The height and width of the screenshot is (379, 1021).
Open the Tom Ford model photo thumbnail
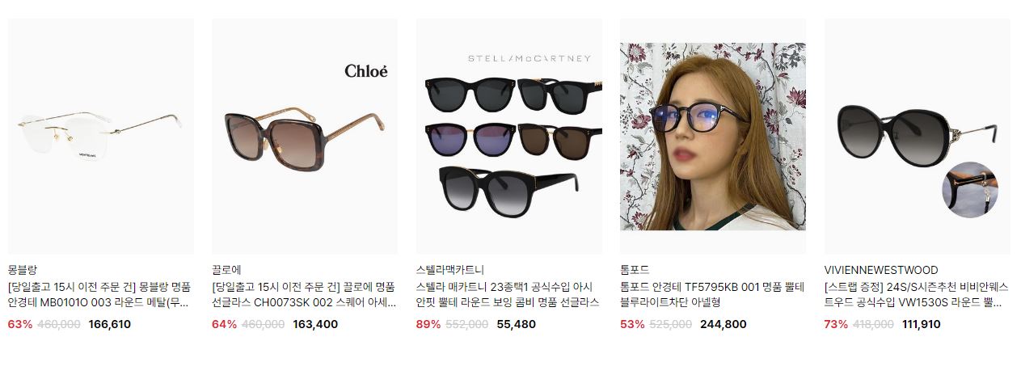713,137
